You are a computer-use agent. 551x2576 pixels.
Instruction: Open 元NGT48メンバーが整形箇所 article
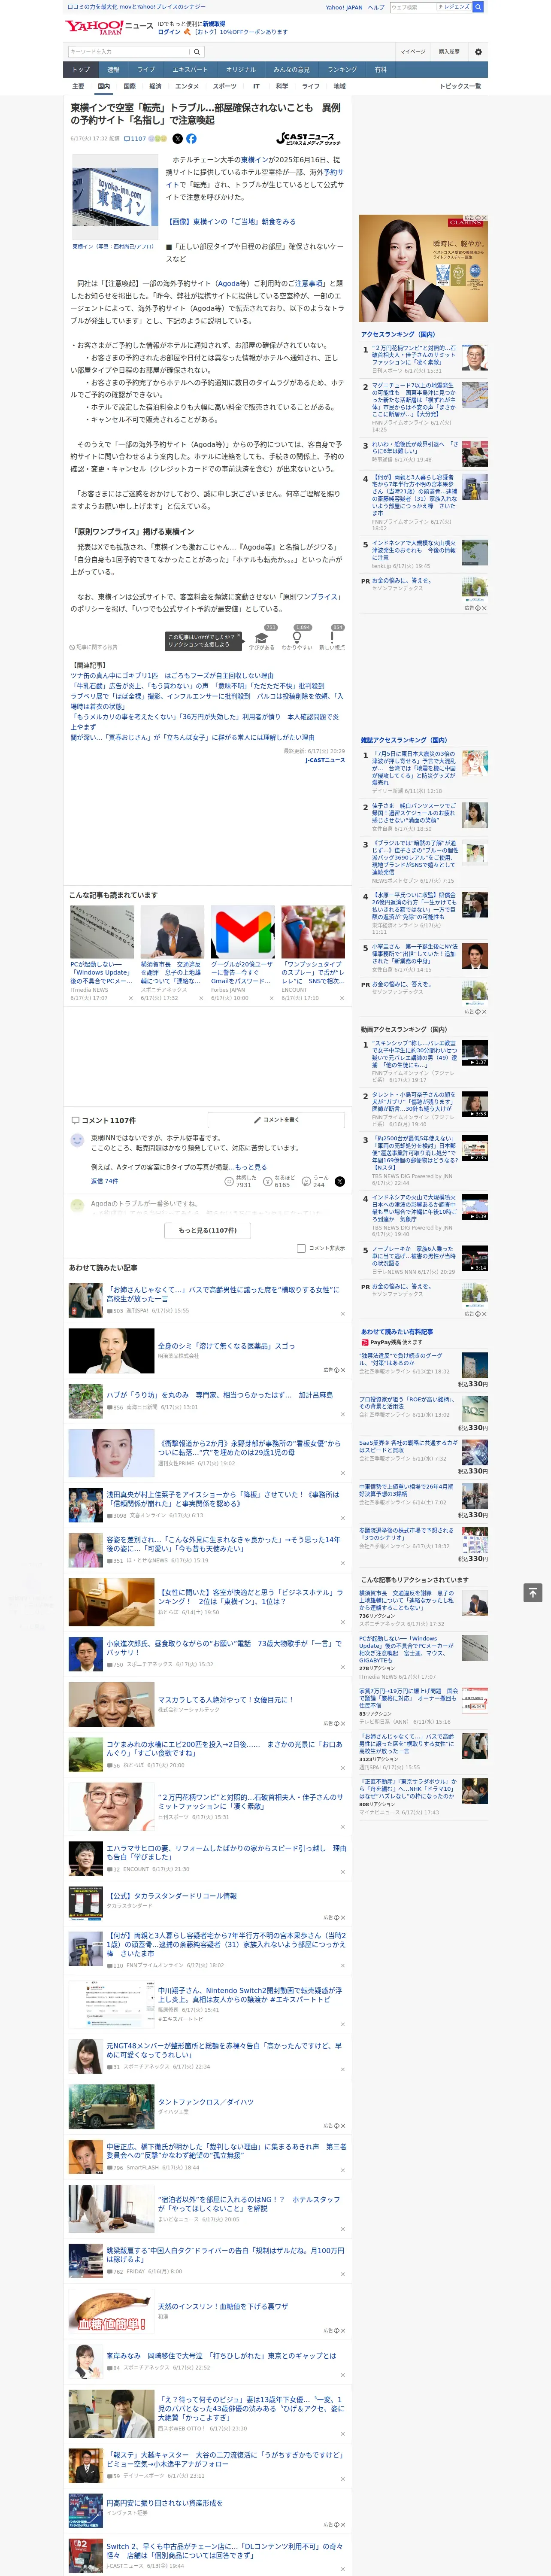click(x=224, y=2051)
